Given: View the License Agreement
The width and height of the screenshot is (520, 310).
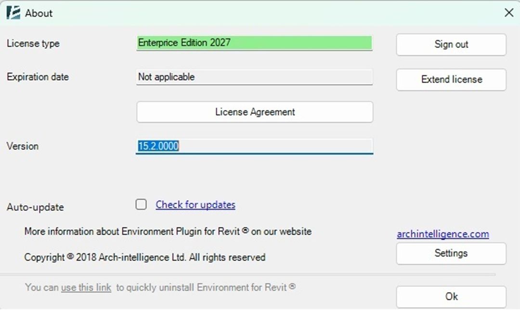Looking at the screenshot, I should (255, 112).
